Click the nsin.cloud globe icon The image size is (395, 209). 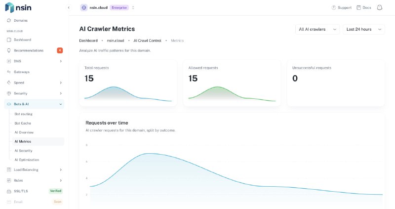(x=84, y=7)
